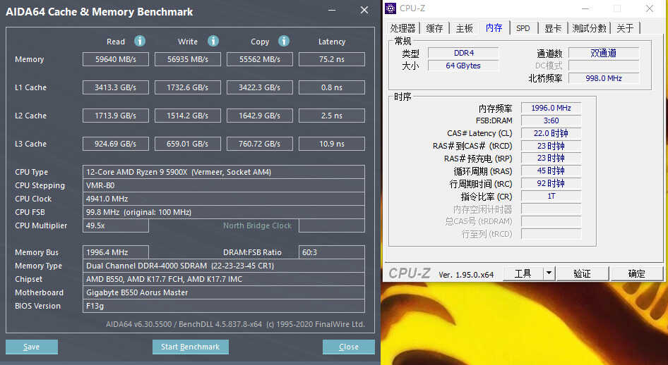Click the Read info icon in AIDA64
668x365 pixels.
(x=140, y=41)
